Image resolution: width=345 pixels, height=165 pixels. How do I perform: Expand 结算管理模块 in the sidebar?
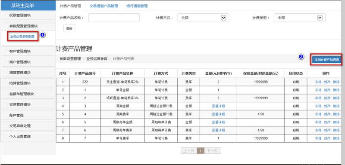28,83
